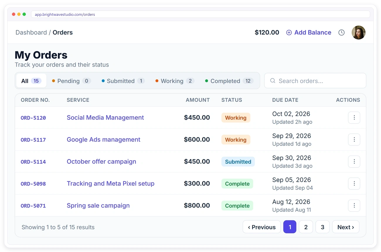Click the Search orders input field
Screen dimensions: 381x252
point(315,81)
